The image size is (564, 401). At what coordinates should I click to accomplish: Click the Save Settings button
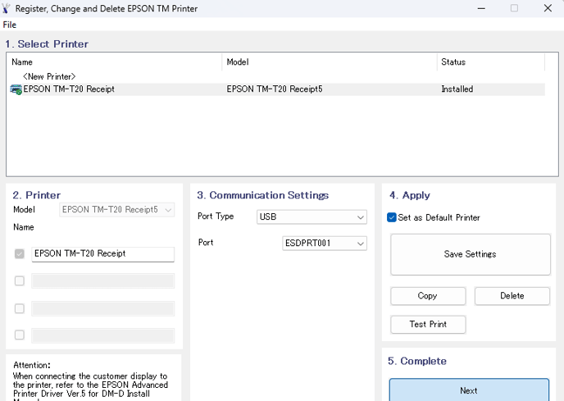point(471,254)
